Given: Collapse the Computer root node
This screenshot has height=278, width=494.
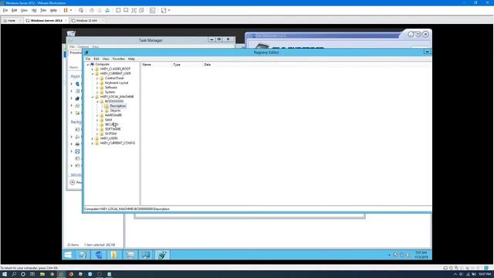Looking at the screenshot, I should click(x=88, y=64).
